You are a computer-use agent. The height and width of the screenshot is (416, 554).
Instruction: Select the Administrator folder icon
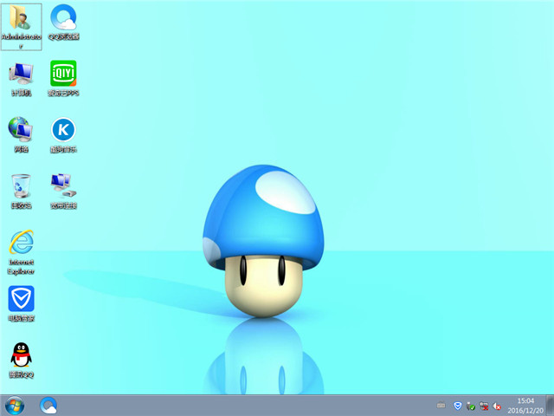click(x=21, y=27)
